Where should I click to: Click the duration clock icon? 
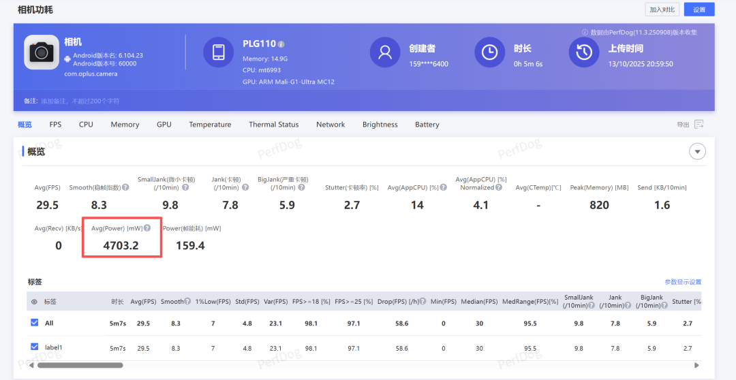click(489, 52)
